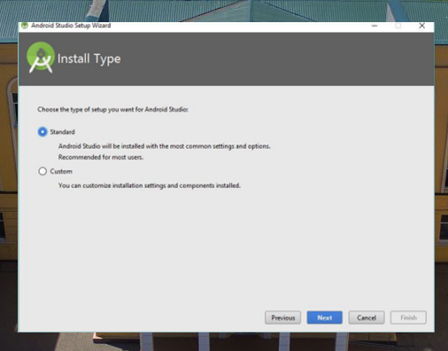Image resolution: width=448 pixels, height=351 pixels.
Task: Click 'You can customize installation settings' description
Action: pos(150,185)
